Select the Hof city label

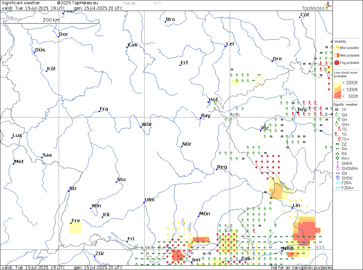(213, 100)
